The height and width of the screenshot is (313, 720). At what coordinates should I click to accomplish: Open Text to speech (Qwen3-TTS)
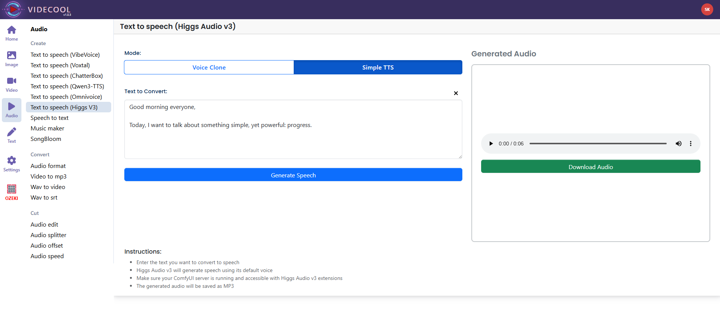[67, 86]
